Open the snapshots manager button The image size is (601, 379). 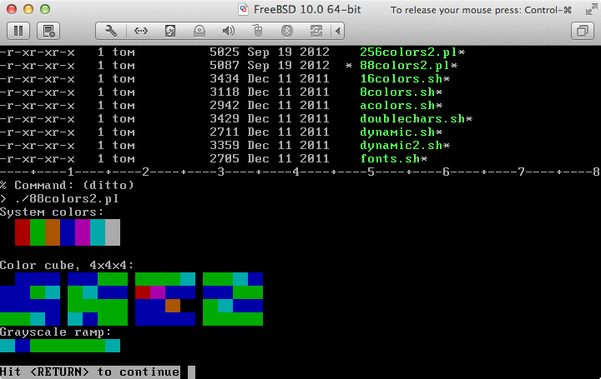(x=49, y=31)
